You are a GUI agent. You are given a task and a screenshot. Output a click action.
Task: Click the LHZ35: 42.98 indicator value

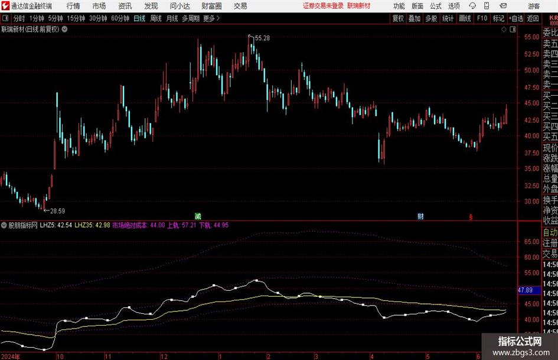point(92,225)
